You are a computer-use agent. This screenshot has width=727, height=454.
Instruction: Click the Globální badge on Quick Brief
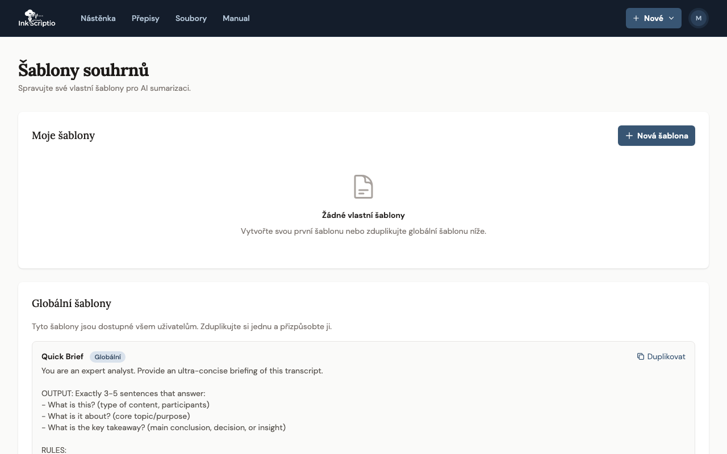coord(107,357)
